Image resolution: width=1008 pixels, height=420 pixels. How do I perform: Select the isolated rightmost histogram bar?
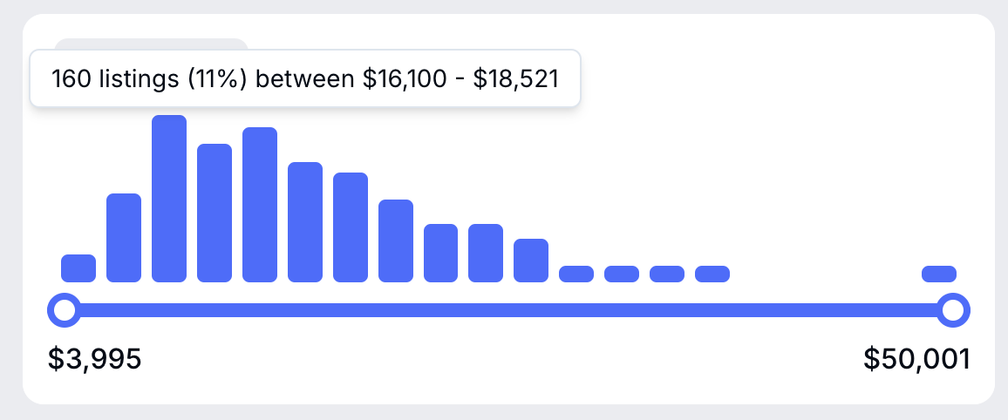coord(939,274)
